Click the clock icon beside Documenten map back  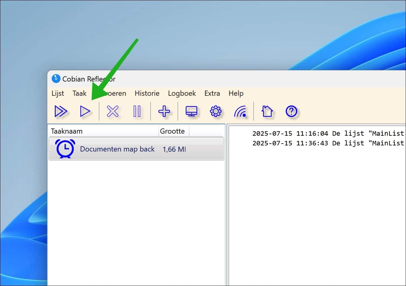click(65, 148)
